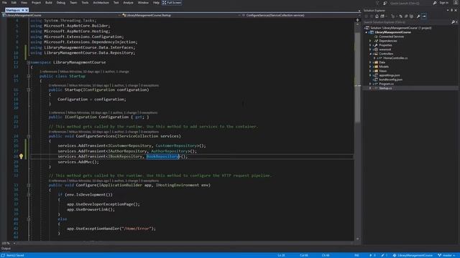Collapse the public class Startup block
The width and height of the screenshot is (460, 258).
point(29,76)
